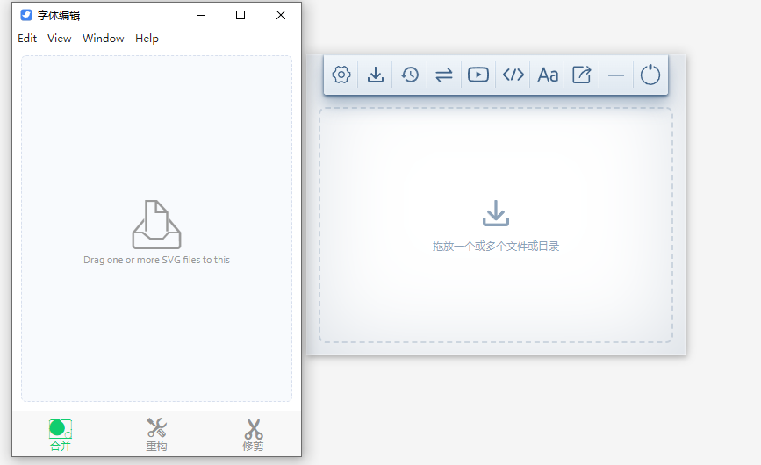This screenshot has height=465, width=761.
Task: Click the power icon in toolbar
Action: pyautogui.click(x=650, y=75)
